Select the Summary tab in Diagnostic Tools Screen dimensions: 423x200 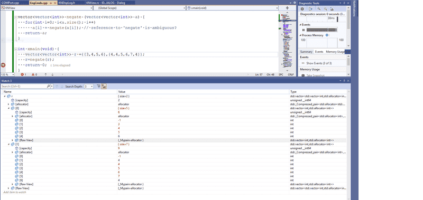click(306, 52)
